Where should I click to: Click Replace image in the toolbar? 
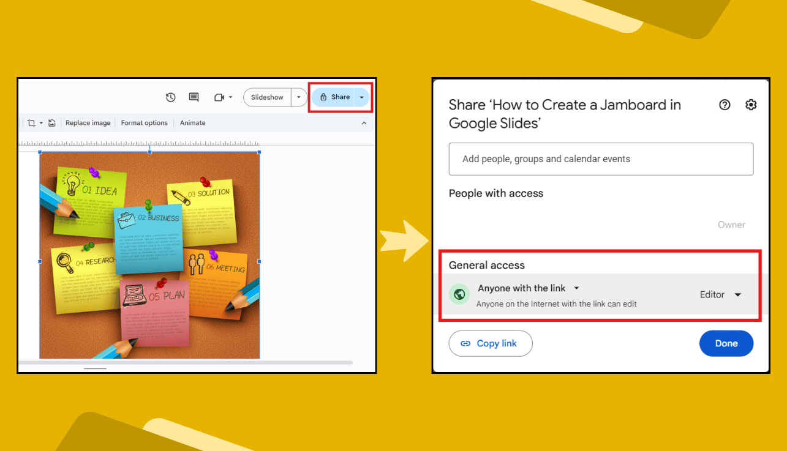point(88,122)
